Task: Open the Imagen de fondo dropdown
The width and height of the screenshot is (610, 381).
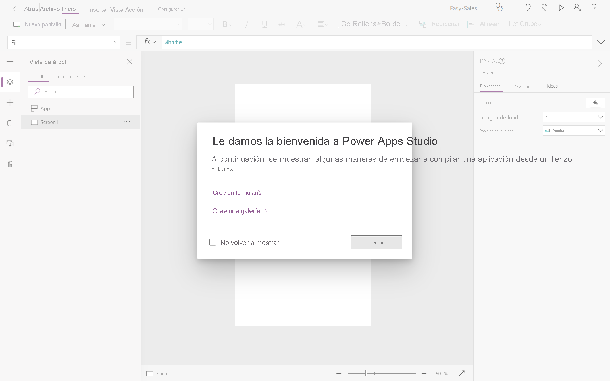Action: [x=574, y=117]
